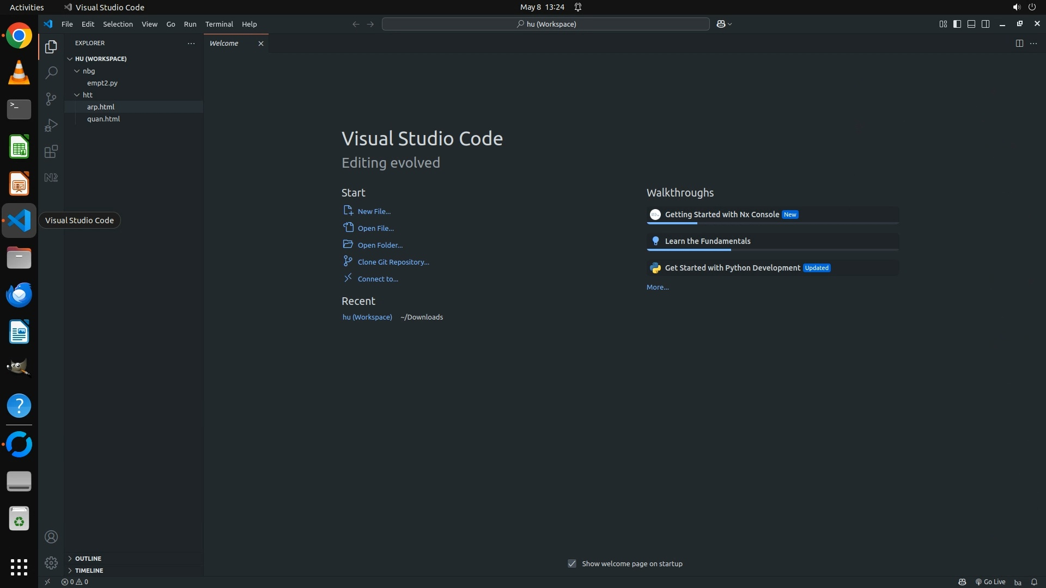The height and width of the screenshot is (588, 1046).
Task: Open the Nx Console sidebar icon
Action: coord(51,177)
